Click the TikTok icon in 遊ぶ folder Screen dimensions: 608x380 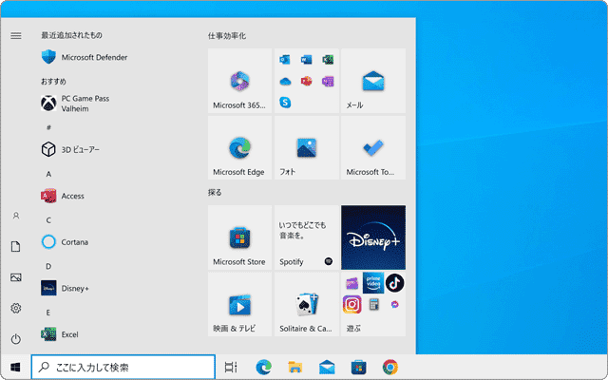(395, 283)
